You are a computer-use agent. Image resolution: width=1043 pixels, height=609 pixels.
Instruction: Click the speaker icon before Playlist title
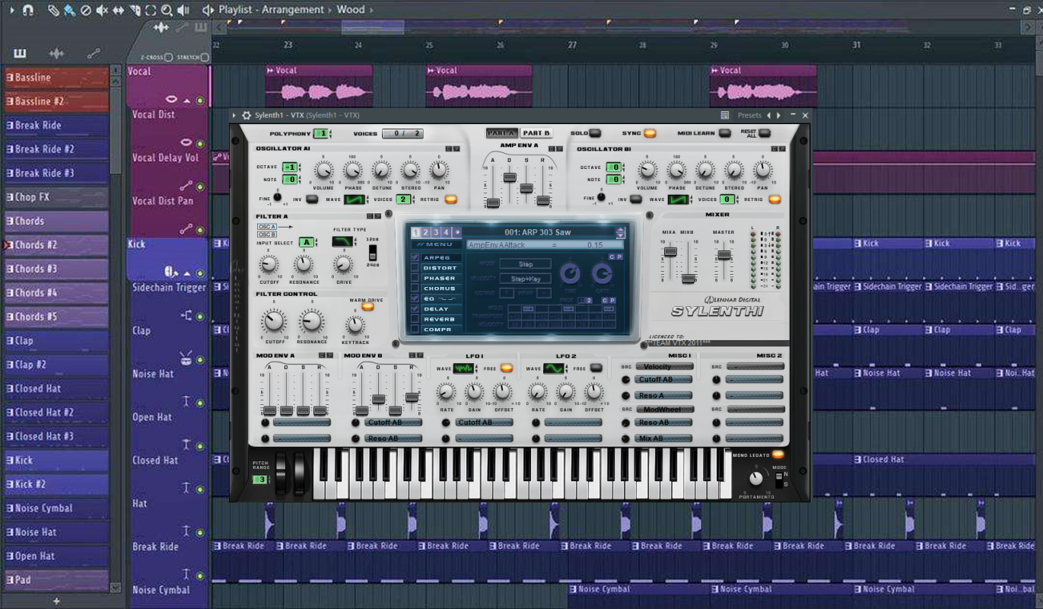point(208,10)
